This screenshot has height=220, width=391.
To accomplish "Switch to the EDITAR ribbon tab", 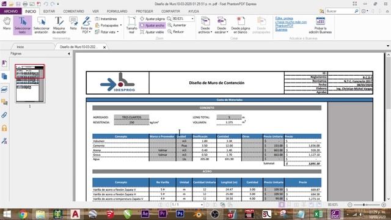I will point(49,11).
